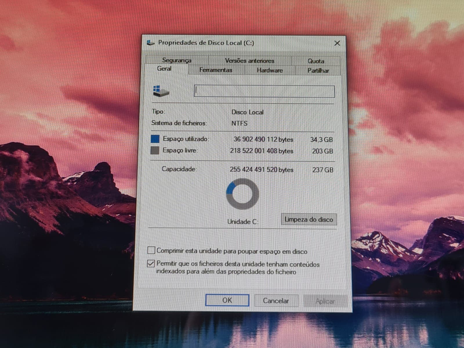Click the 'Capacidade:' label

(x=179, y=169)
